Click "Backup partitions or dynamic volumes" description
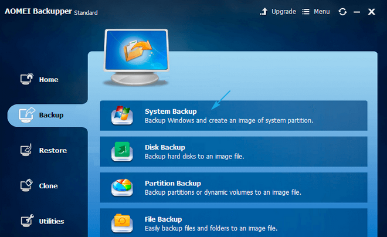 (x=223, y=192)
